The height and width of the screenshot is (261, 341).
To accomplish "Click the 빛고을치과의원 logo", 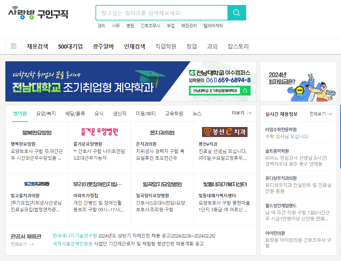I will tap(37, 184).
